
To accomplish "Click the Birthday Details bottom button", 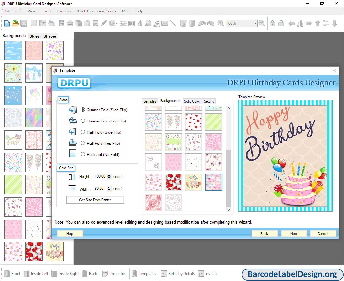I will (178, 274).
